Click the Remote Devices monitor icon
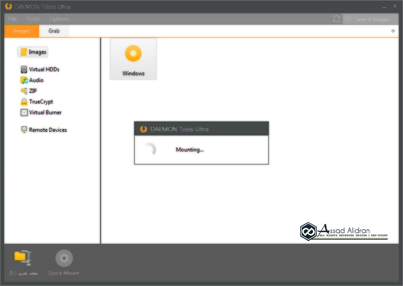Image resolution: width=403 pixels, height=286 pixels. [x=24, y=130]
